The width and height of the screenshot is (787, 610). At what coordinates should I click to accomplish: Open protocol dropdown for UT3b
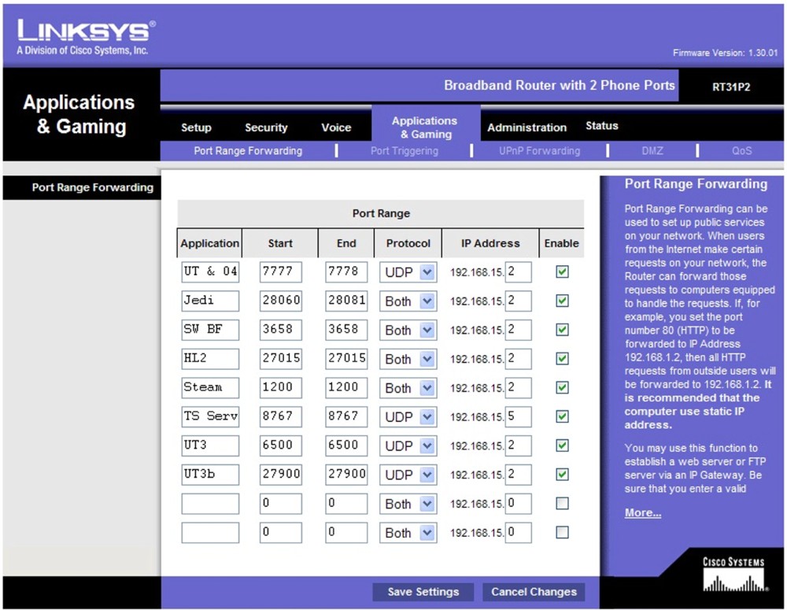408,475
